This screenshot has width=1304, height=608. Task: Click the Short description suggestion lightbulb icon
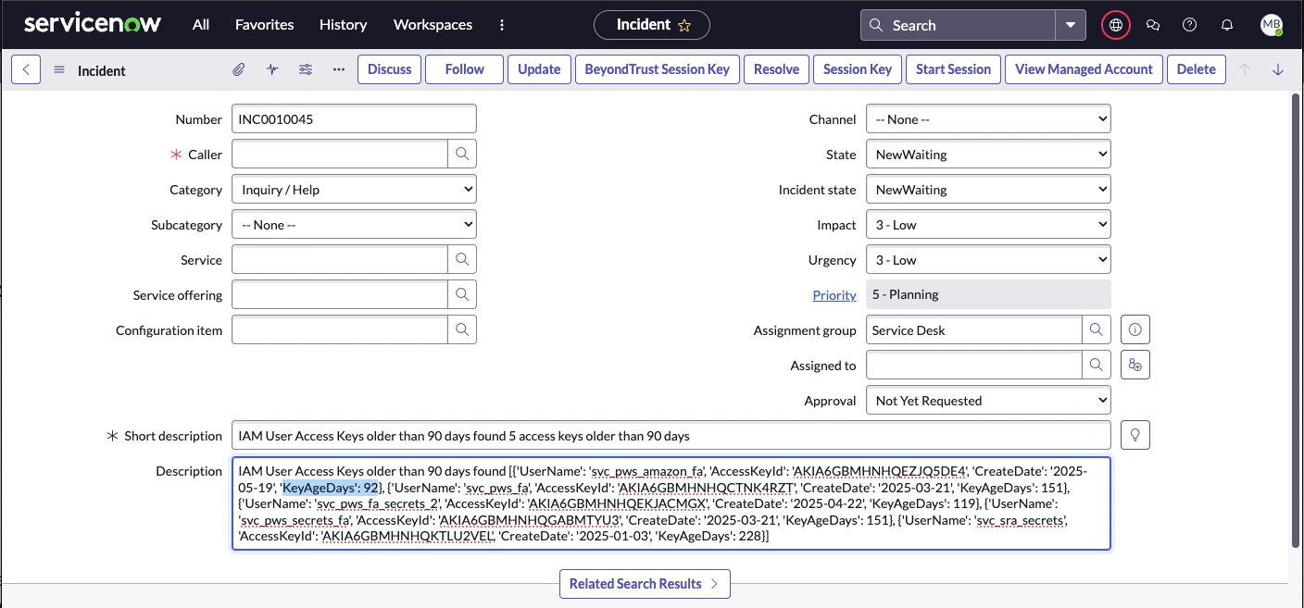[x=1135, y=435]
